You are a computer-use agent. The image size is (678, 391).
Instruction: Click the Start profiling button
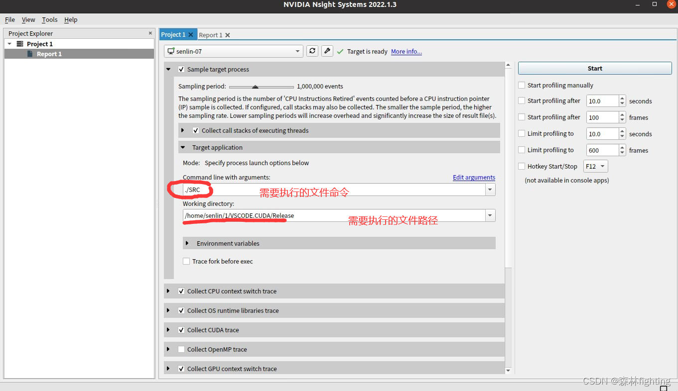click(x=595, y=68)
